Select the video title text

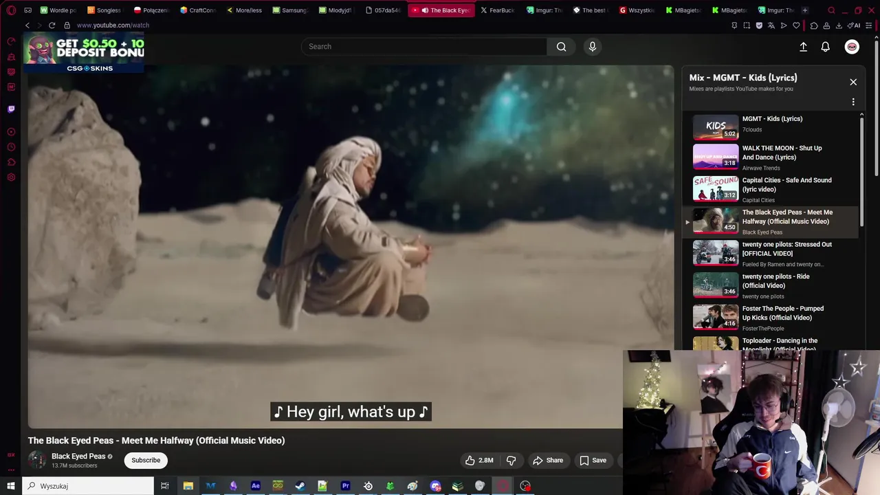156,441
